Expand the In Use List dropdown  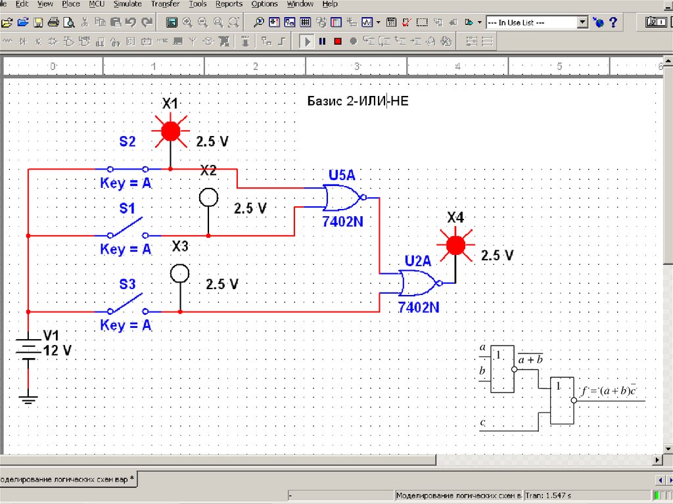[x=582, y=22]
